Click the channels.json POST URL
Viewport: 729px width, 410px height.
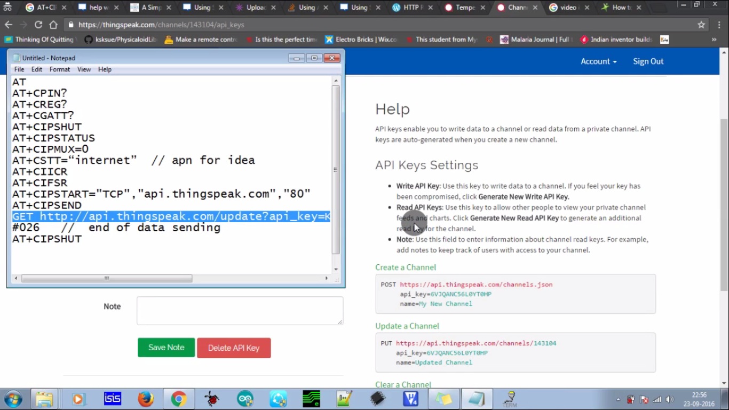[x=476, y=285]
